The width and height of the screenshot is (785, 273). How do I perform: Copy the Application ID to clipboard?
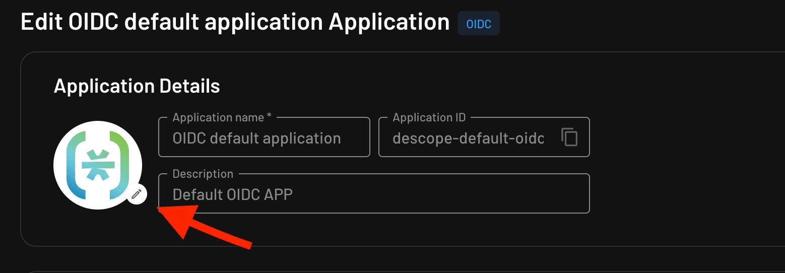[x=569, y=137]
